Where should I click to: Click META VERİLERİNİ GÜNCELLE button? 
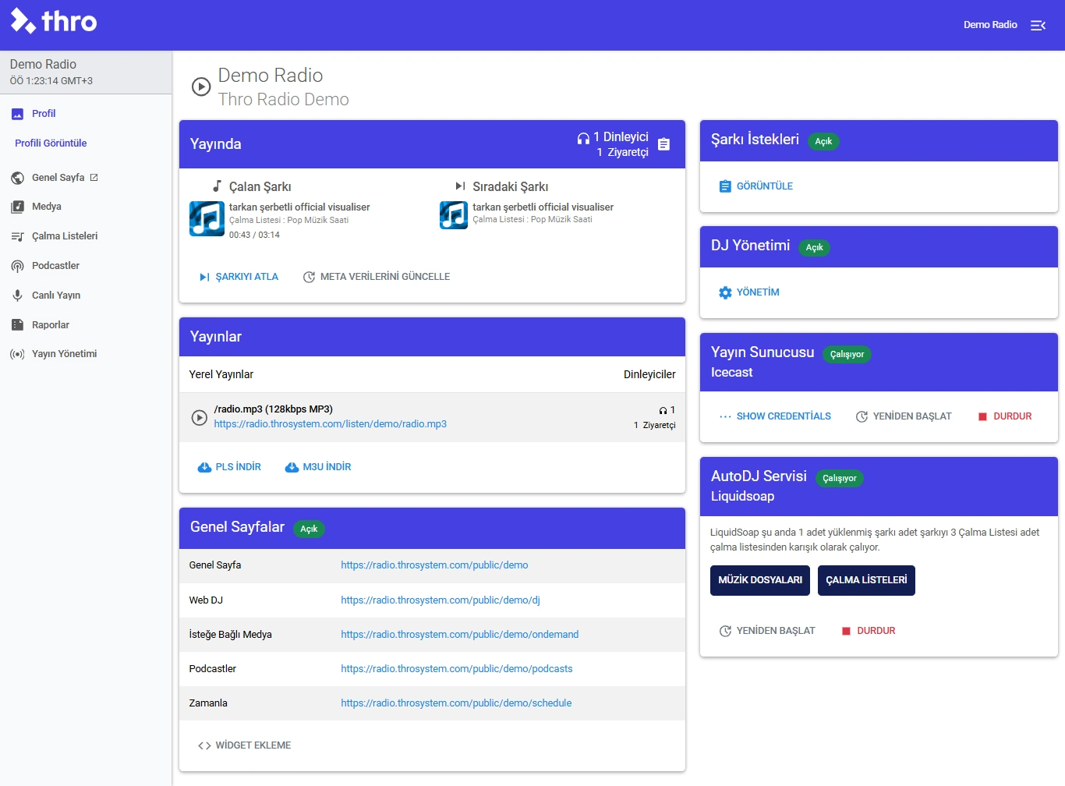pos(376,277)
